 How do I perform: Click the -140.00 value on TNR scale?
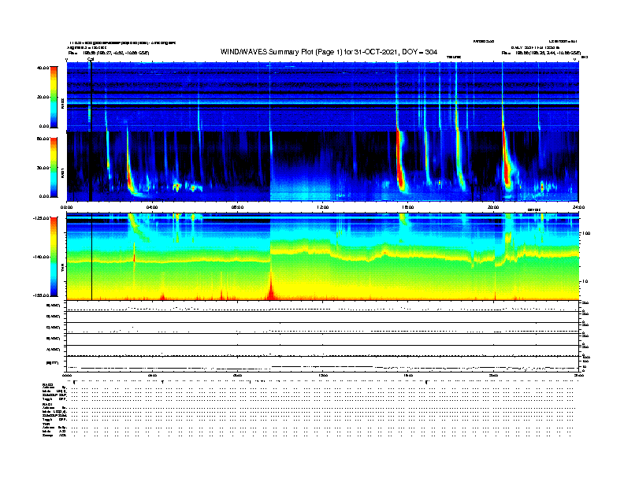point(41,257)
